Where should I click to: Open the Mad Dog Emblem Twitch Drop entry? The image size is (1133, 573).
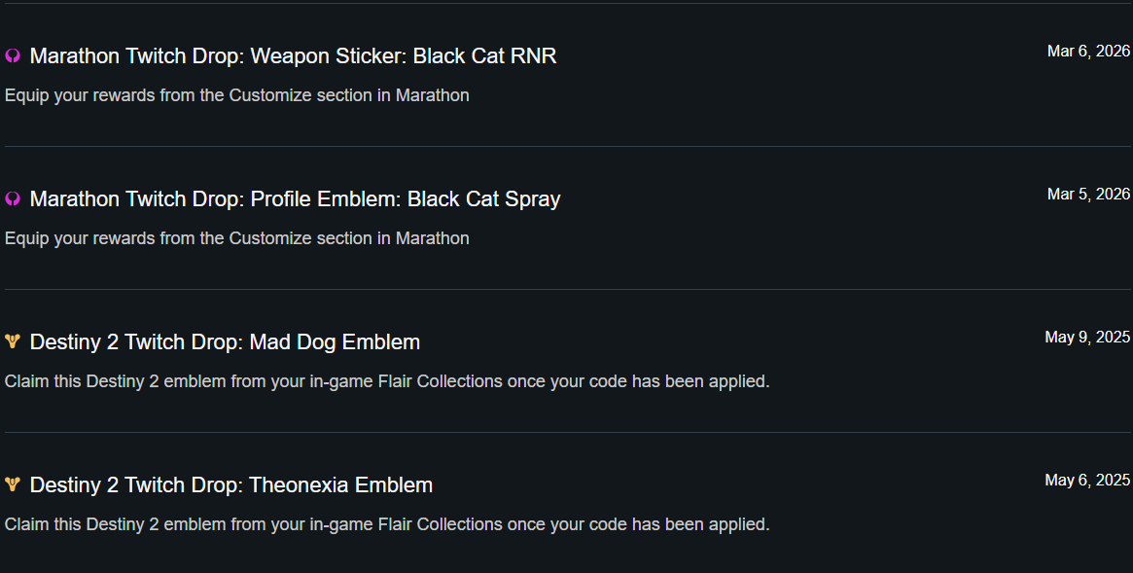click(x=225, y=342)
